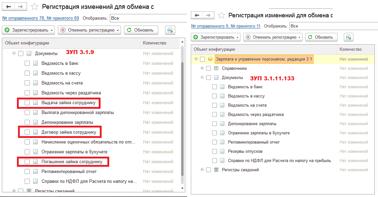Click scroll down arrow in left window list
This screenshot has width=378, height=197.
182,188
